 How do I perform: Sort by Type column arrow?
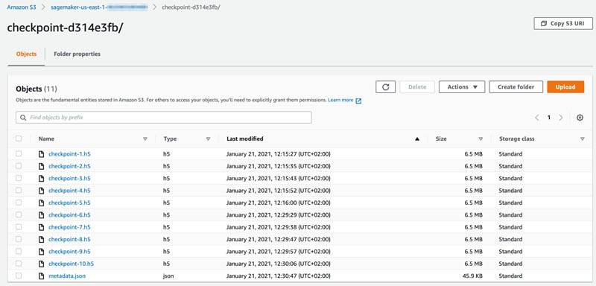[x=208, y=139]
